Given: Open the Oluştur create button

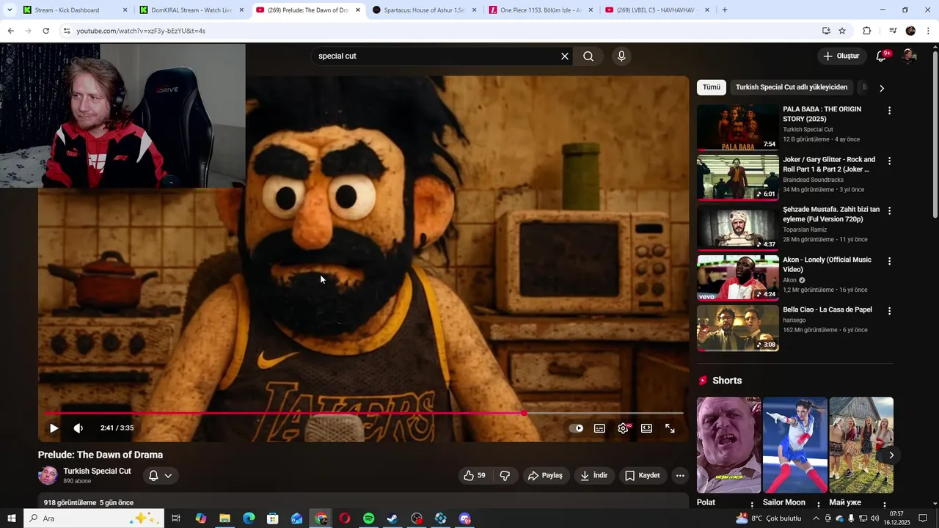Looking at the screenshot, I should (841, 56).
